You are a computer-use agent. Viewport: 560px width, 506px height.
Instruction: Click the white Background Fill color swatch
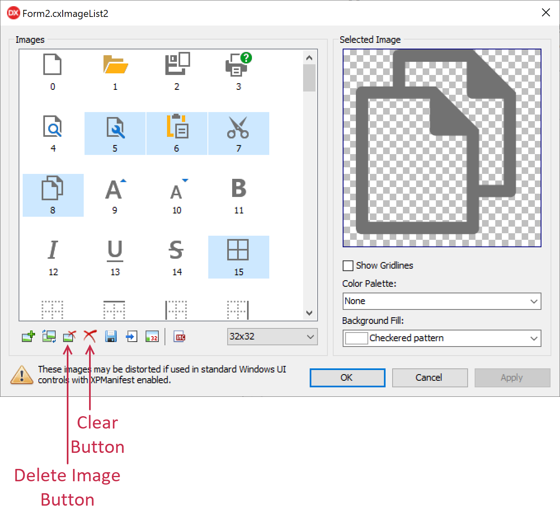point(356,338)
